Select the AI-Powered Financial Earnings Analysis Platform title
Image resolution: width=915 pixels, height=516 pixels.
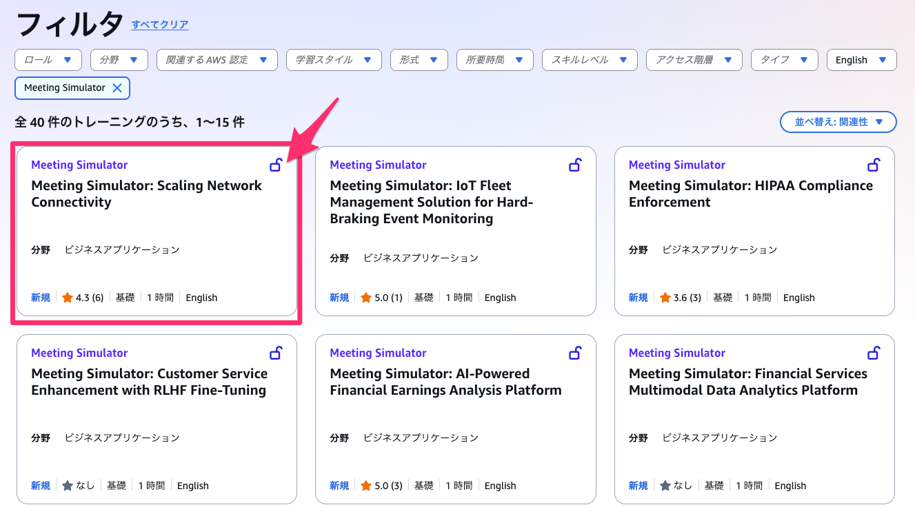point(445,382)
